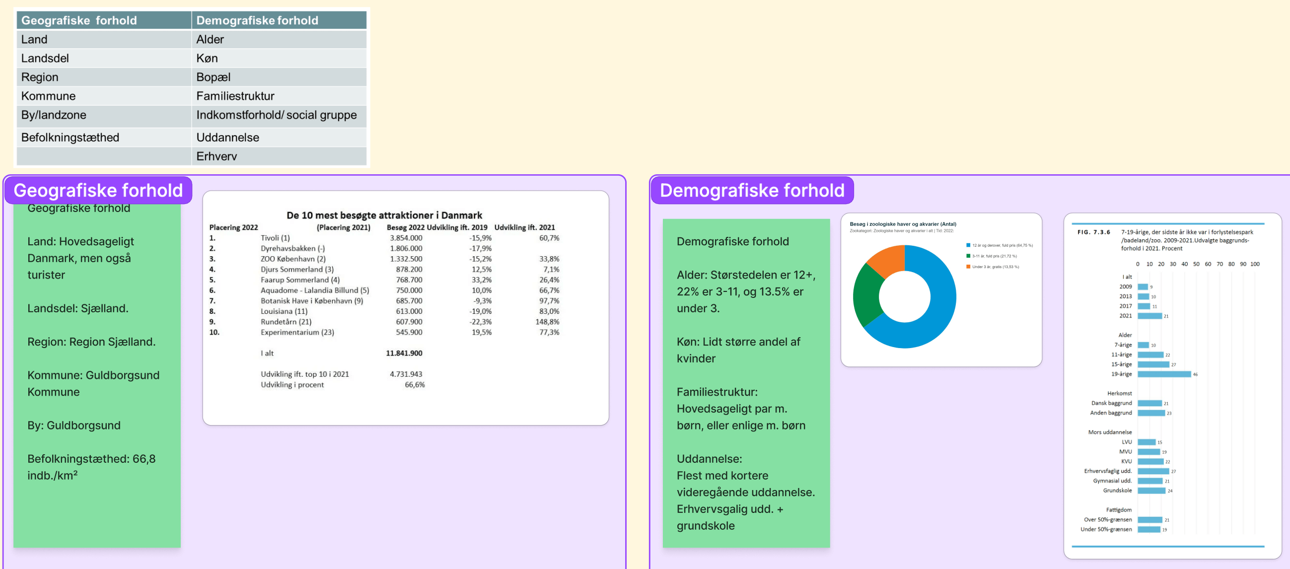This screenshot has width=1290, height=569.
Task: Click the blue legend entry '12 år og derover'
Action: click(x=1000, y=245)
